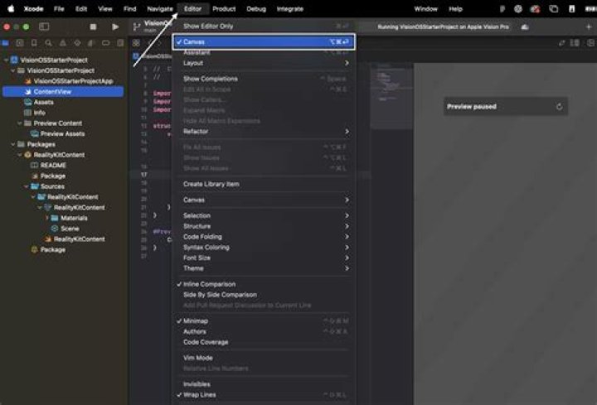This screenshot has height=405, width=597.
Task: Choose Create Library Item
Action: [264, 184]
